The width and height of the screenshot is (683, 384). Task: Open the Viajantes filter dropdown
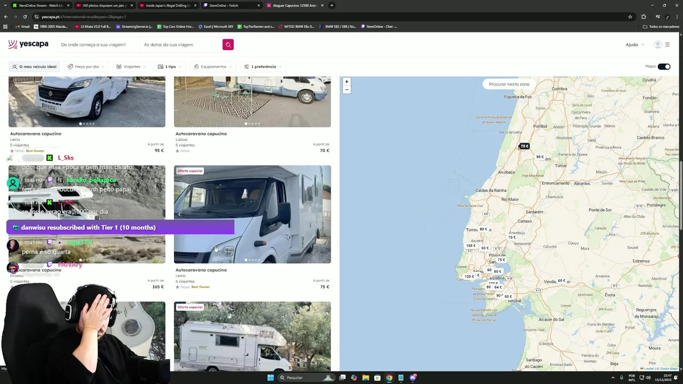(x=131, y=67)
